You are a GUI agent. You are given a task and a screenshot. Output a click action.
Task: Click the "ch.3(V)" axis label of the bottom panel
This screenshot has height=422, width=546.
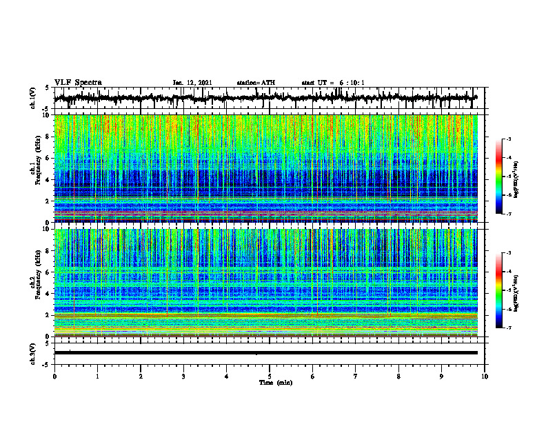click(x=33, y=354)
